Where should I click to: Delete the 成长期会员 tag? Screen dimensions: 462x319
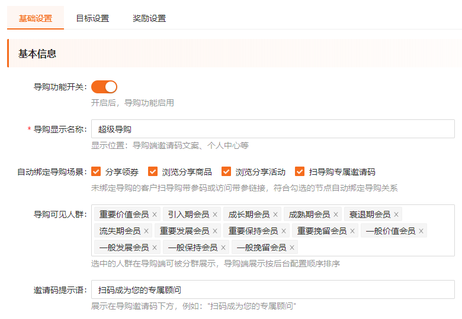(x=275, y=214)
